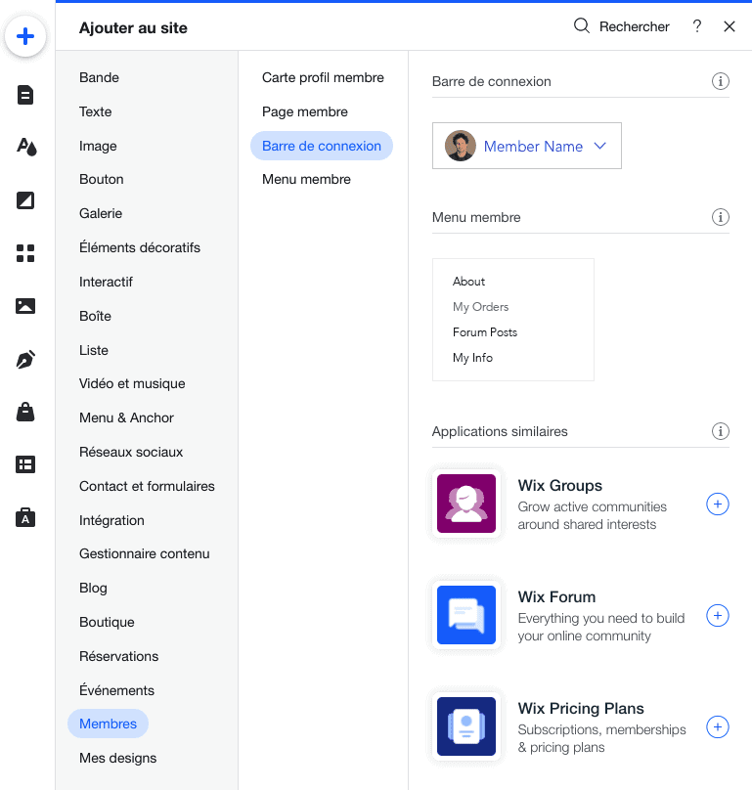Open the help question mark
The height and width of the screenshot is (790, 752).
[697, 26]
